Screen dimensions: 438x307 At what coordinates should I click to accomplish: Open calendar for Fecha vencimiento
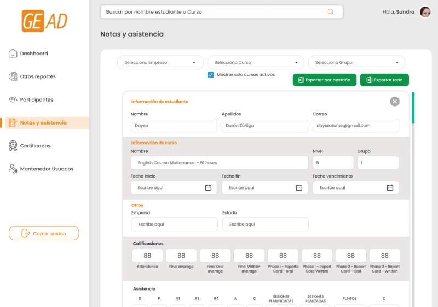(x=390, y=188)
